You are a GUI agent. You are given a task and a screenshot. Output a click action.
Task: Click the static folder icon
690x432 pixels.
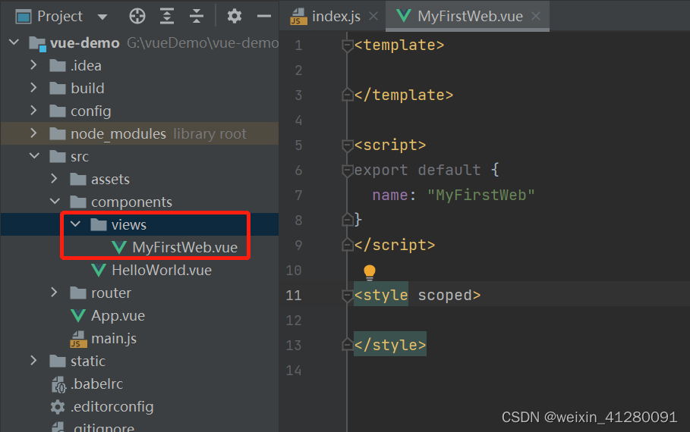[x=58, y=362]
